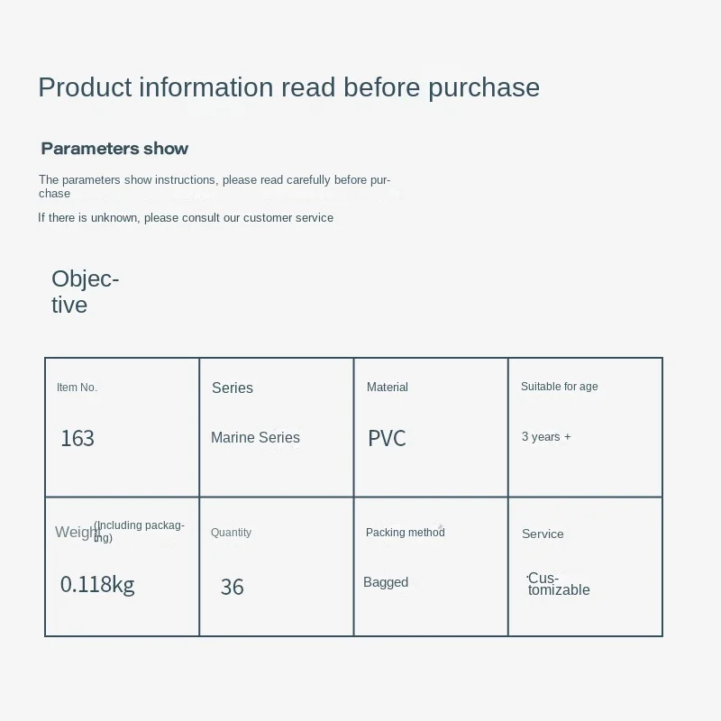Click the "Customizable" service value
Viewport: 721px width, 721px height.
coord(559,584)
